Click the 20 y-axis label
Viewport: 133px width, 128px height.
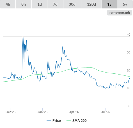(129, 70)
